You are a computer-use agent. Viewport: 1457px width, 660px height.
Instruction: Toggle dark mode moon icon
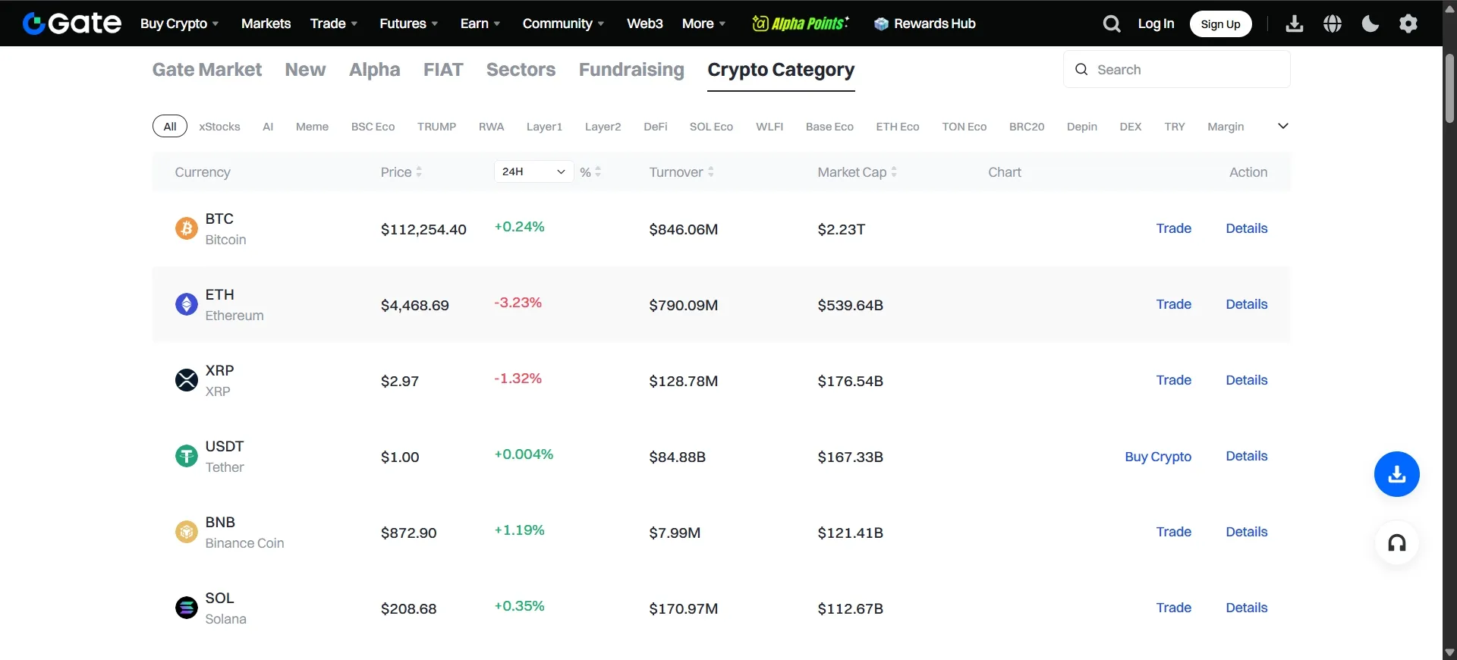1370,24
